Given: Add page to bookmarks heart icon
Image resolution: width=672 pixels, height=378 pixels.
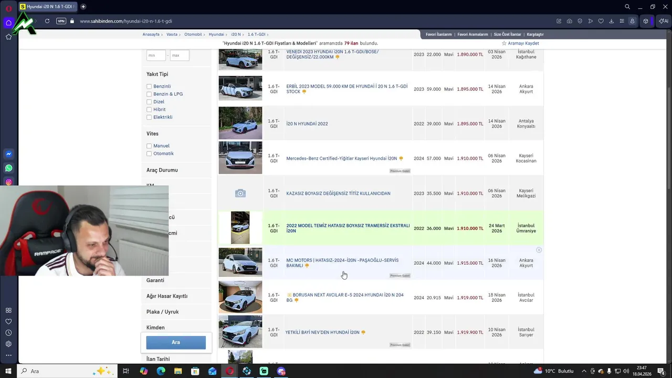Looking at the screenshot, I should (x=601, y=21).
